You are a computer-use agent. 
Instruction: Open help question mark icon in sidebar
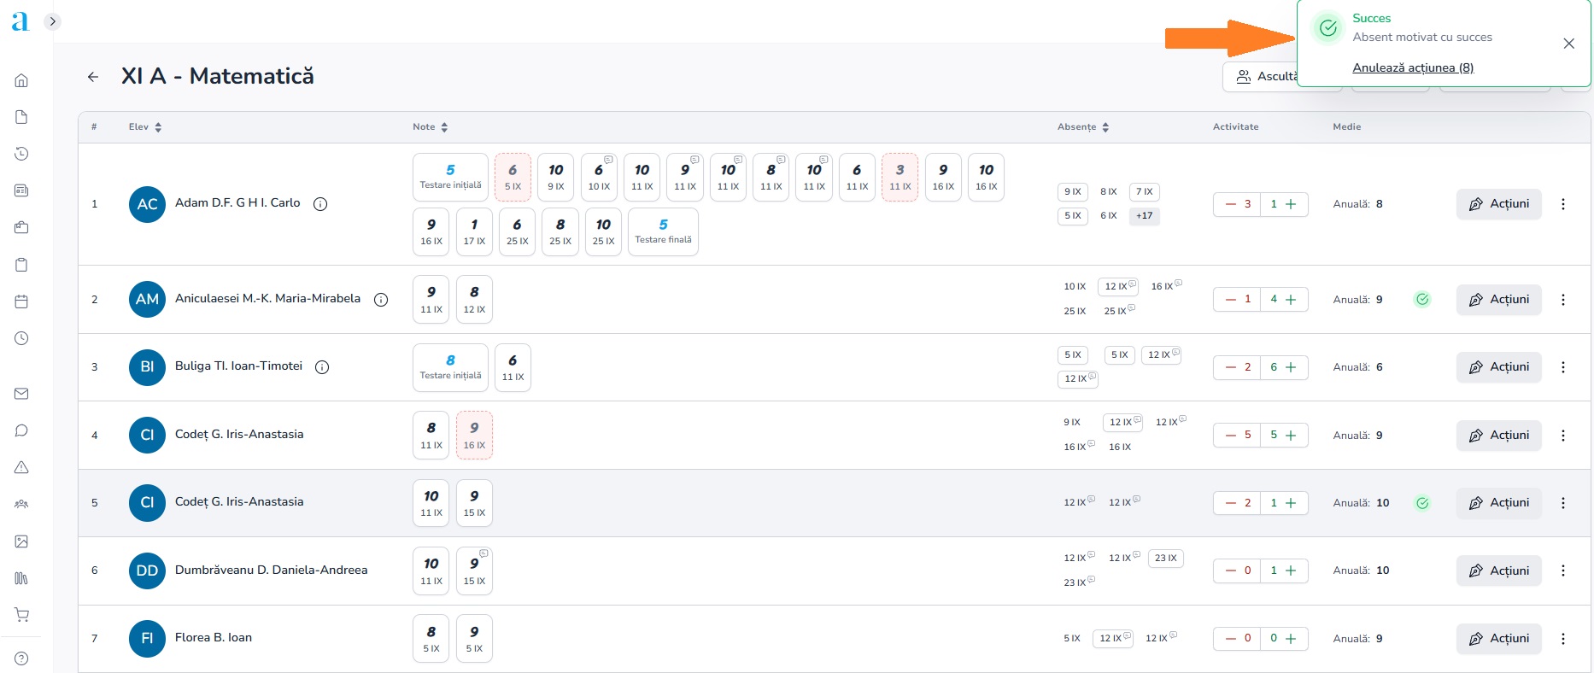pyautogui.click(x=21, y=658)
